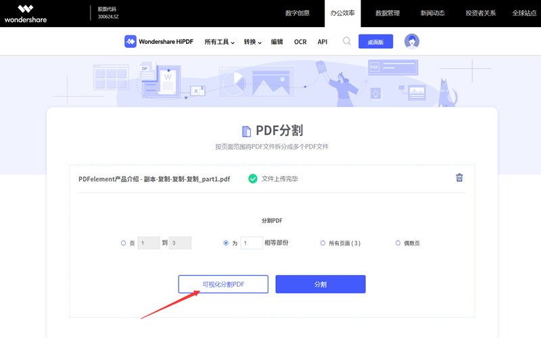Expand the 所有工具 dropdown

click(x=219, y=42)
